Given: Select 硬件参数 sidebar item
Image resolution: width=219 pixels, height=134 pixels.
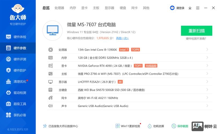Looking at the screenshot, I should [x=18, y=48].
